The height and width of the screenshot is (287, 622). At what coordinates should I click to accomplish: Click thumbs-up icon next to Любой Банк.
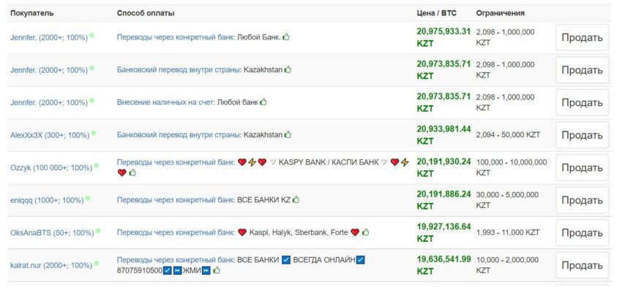click(286, 37)
